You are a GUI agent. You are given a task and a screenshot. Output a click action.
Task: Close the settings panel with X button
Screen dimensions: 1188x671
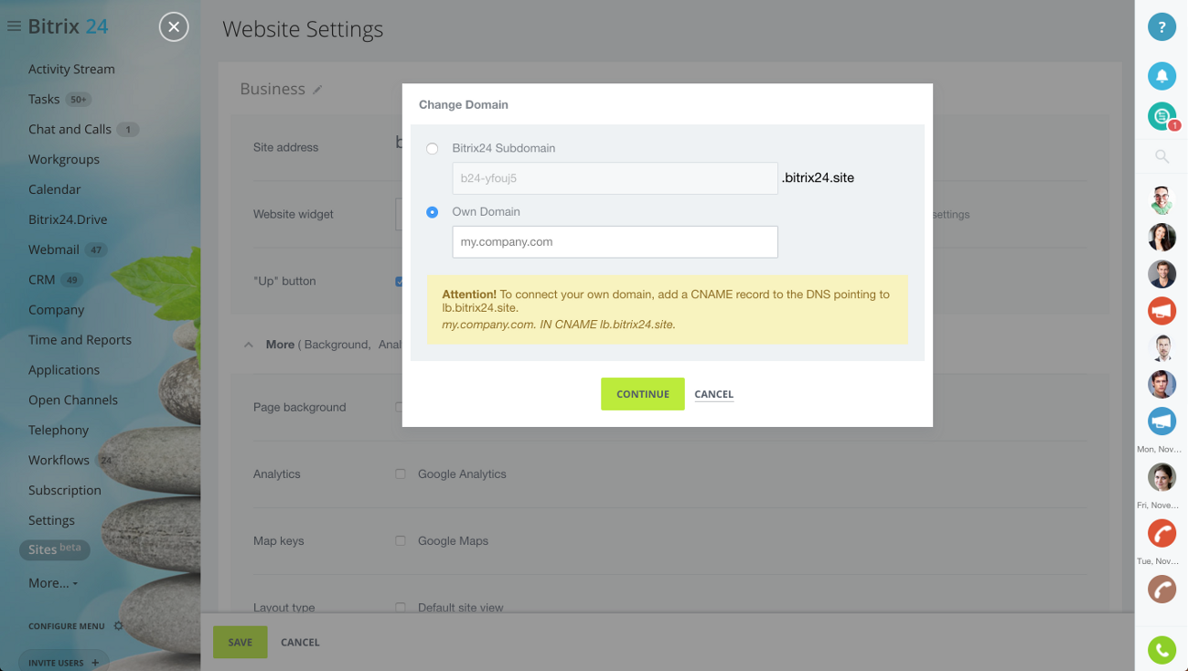click(x=174, y=27)
